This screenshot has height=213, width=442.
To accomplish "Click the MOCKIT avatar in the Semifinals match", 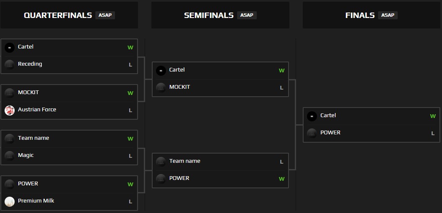I will point(161,87).
